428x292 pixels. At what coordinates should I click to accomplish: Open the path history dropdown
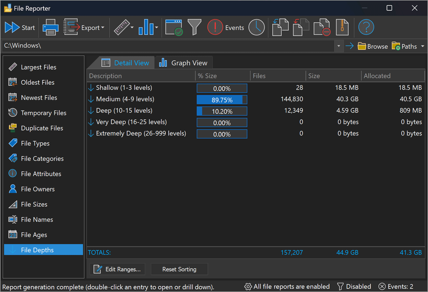(338, 46)
